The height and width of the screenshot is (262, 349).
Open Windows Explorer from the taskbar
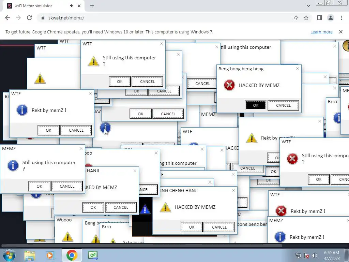pos(30,255)
